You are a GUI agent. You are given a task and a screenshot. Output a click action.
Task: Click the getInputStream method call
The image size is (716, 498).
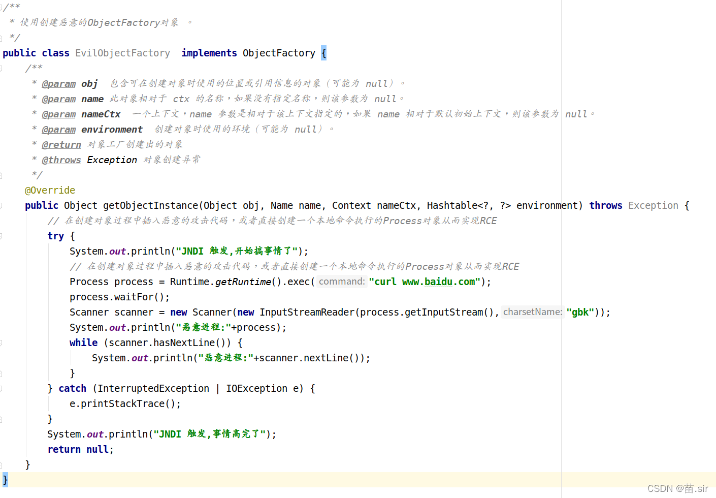click(x=443, y=312)
